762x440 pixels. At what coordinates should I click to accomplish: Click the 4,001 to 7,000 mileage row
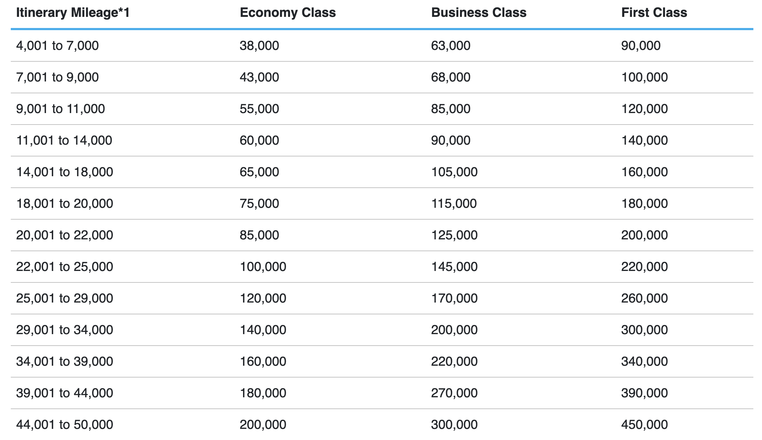pyautogui.click(x=382, y=46)
